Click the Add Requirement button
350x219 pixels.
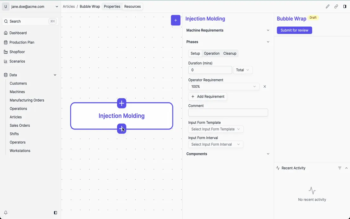click(208, 96)
